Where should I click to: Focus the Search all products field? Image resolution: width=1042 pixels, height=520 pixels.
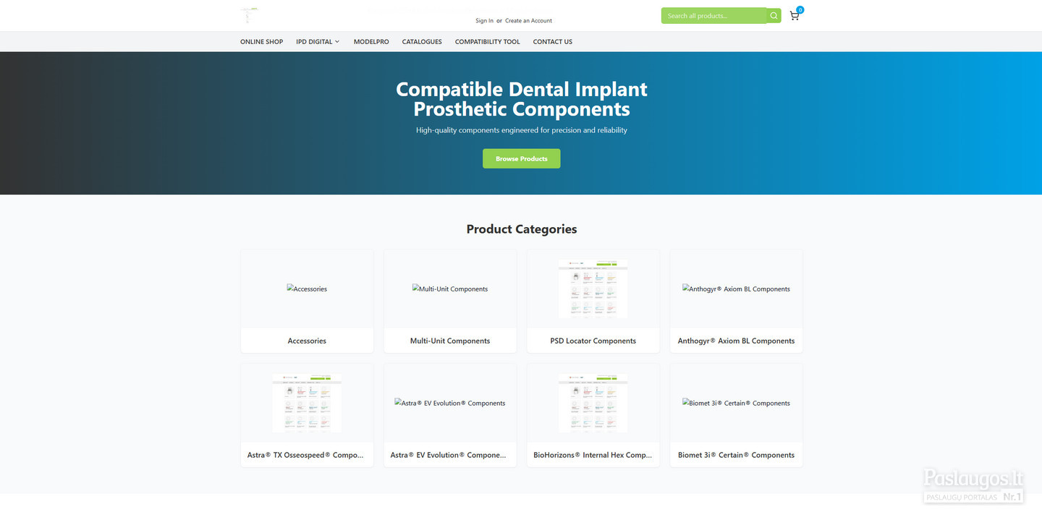tap(713, 15)
